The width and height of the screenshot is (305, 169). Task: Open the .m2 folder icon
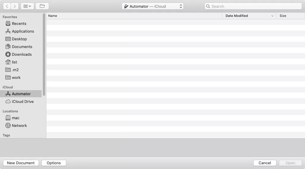pos(8,70)
